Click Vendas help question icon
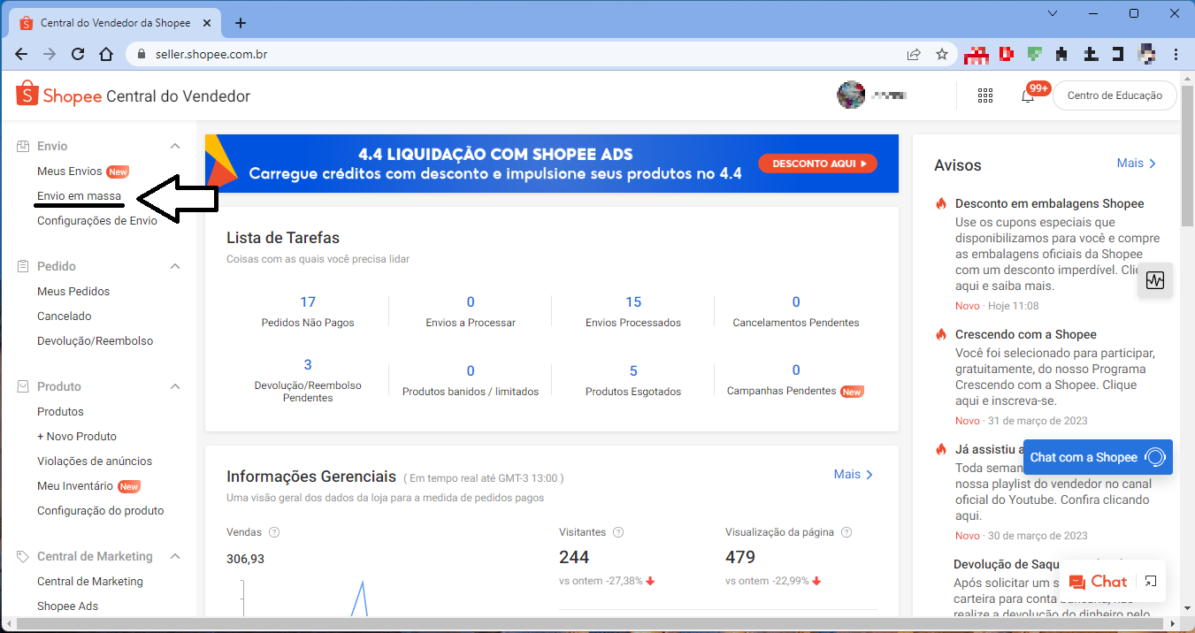Image resolution: width=1195 pixels, height=633 pixels. pos(274,532)
